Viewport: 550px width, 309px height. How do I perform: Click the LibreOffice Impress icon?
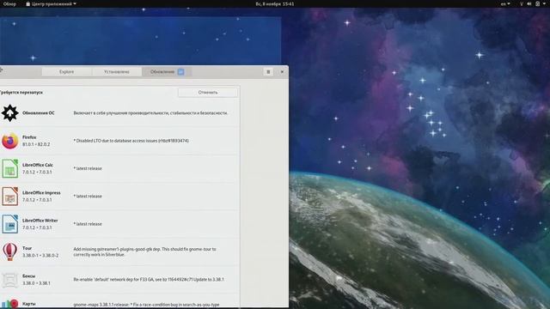coord(9,197)
